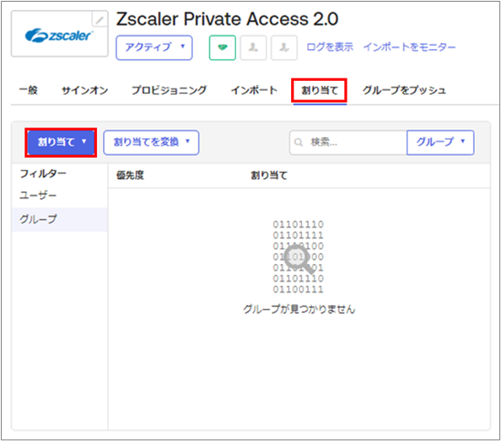
Task: Click the ログを表示 link
Action: [x=330, y=47]
